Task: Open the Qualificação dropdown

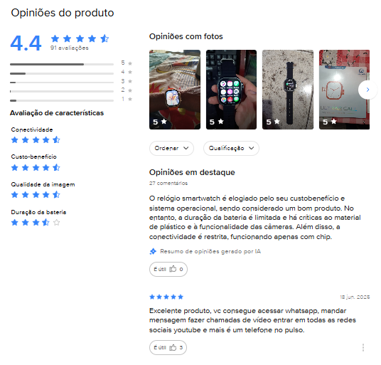Action: pyautogui.click(x=231, y=148)
